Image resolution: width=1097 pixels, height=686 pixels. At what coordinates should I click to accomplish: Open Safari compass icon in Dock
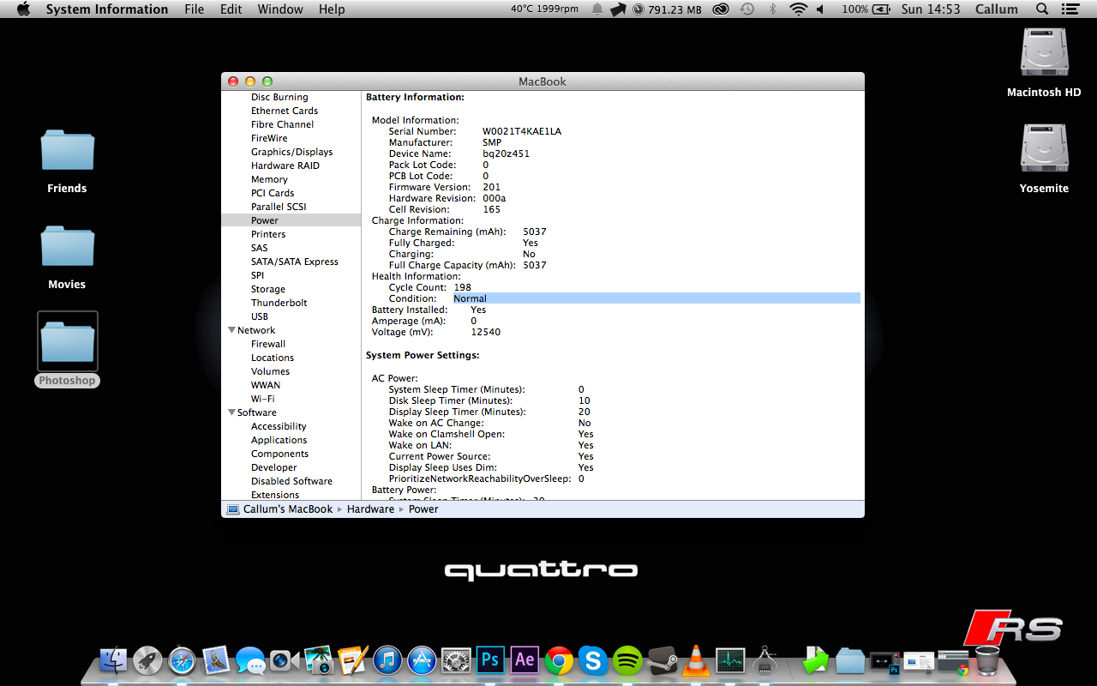(x=182, y=660)
